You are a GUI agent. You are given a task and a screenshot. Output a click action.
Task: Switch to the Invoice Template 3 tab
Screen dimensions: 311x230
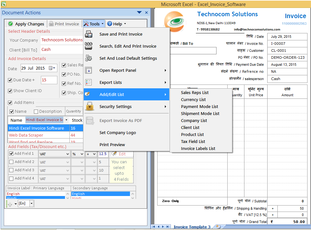192,227
